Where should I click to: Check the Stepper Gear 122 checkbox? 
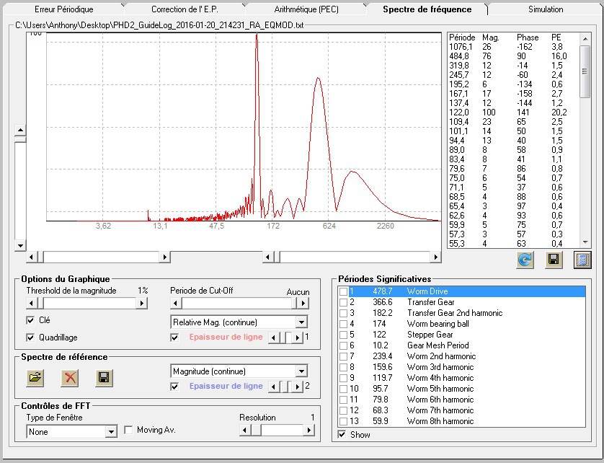pyautogui.click(x=343, y=335)
